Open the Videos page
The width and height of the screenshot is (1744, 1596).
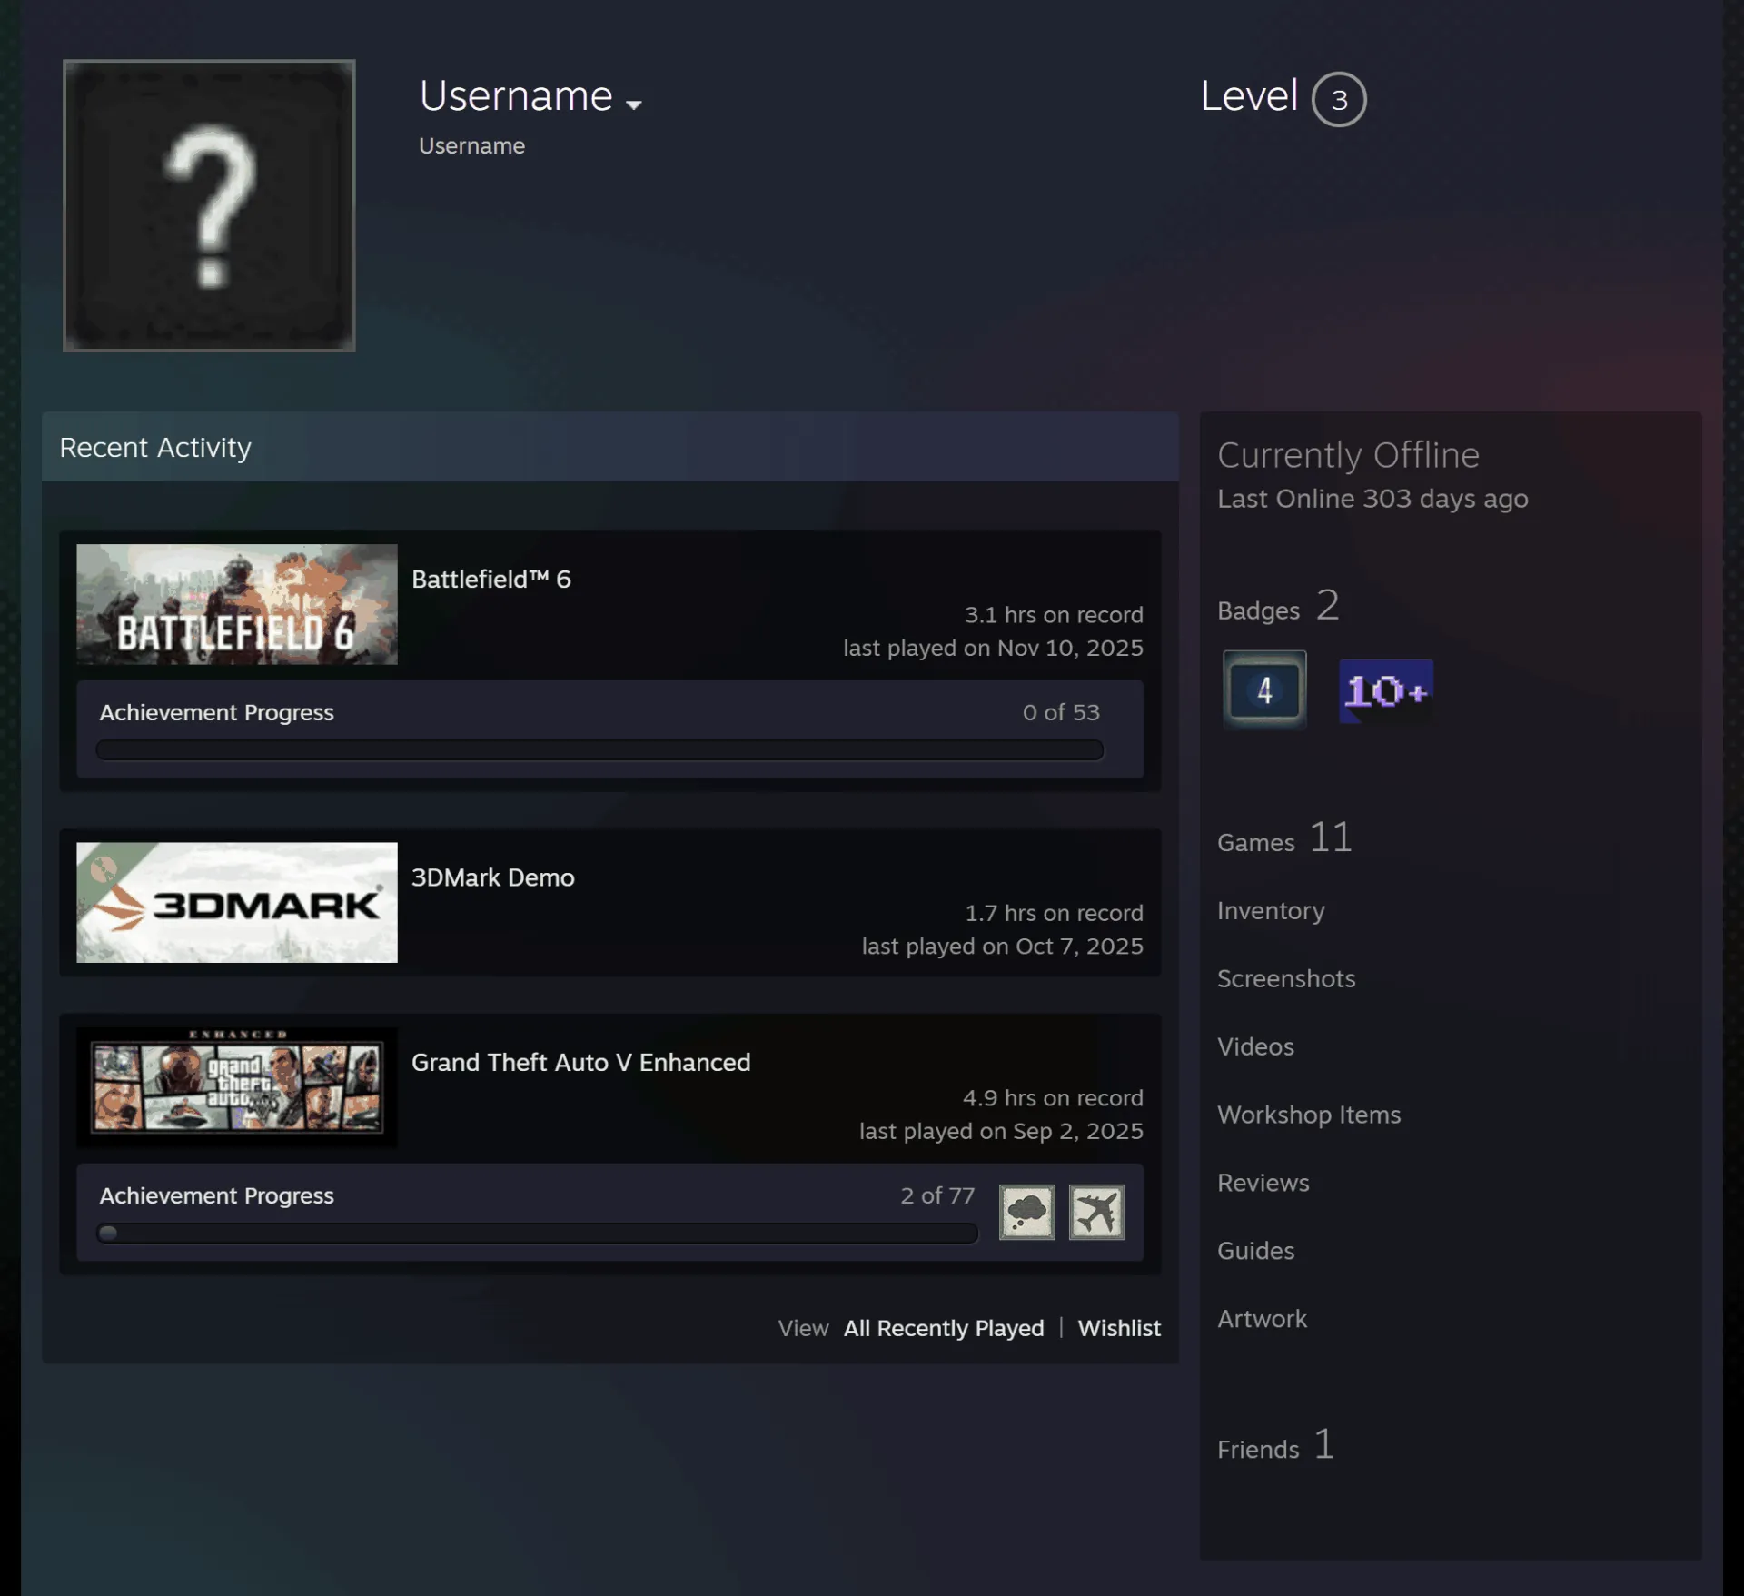[x=1255, y=1046]
